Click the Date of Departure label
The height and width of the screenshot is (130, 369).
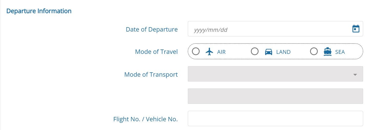click(152, 29)
